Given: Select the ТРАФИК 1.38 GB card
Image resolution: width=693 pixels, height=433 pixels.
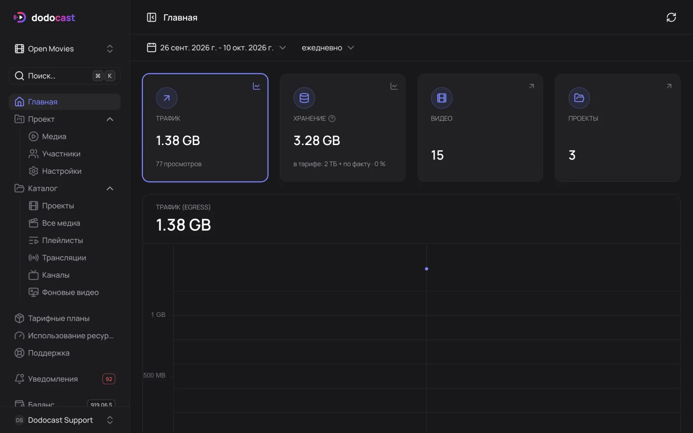Looking at the screenshot, I should click(205, 128).
